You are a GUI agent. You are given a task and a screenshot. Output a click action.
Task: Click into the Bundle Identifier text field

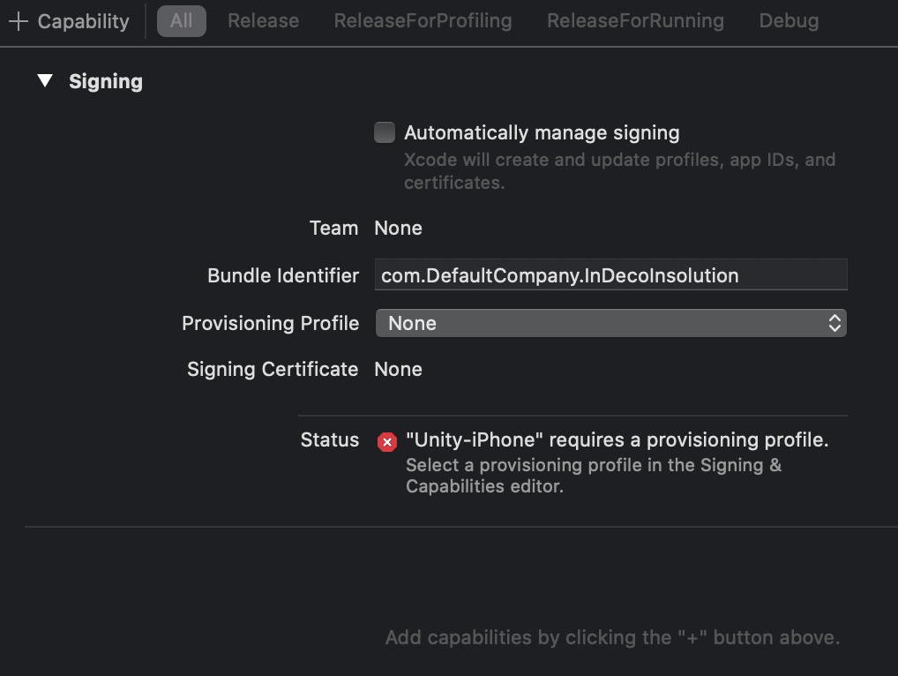pyautogui.click(x=610, y=275)
